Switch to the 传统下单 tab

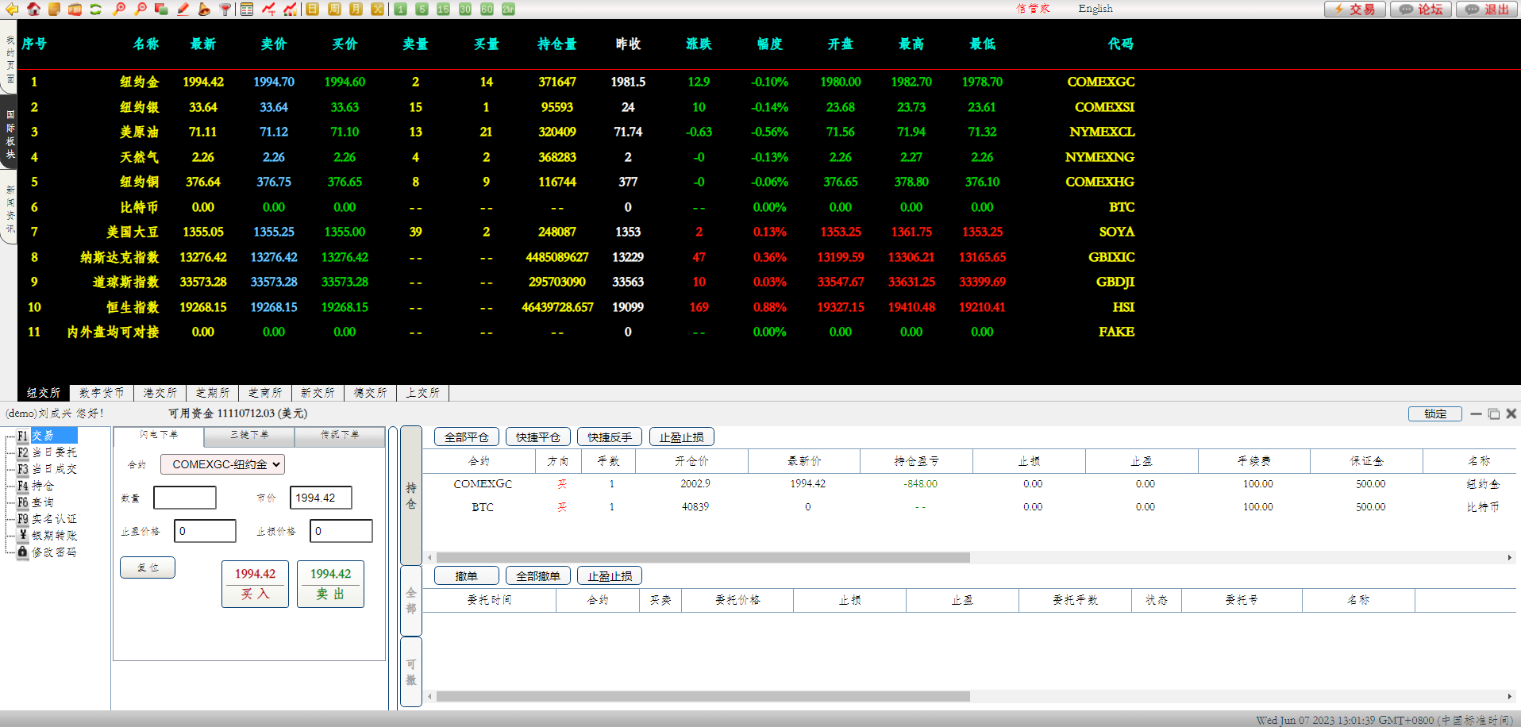tap(340, 435)
